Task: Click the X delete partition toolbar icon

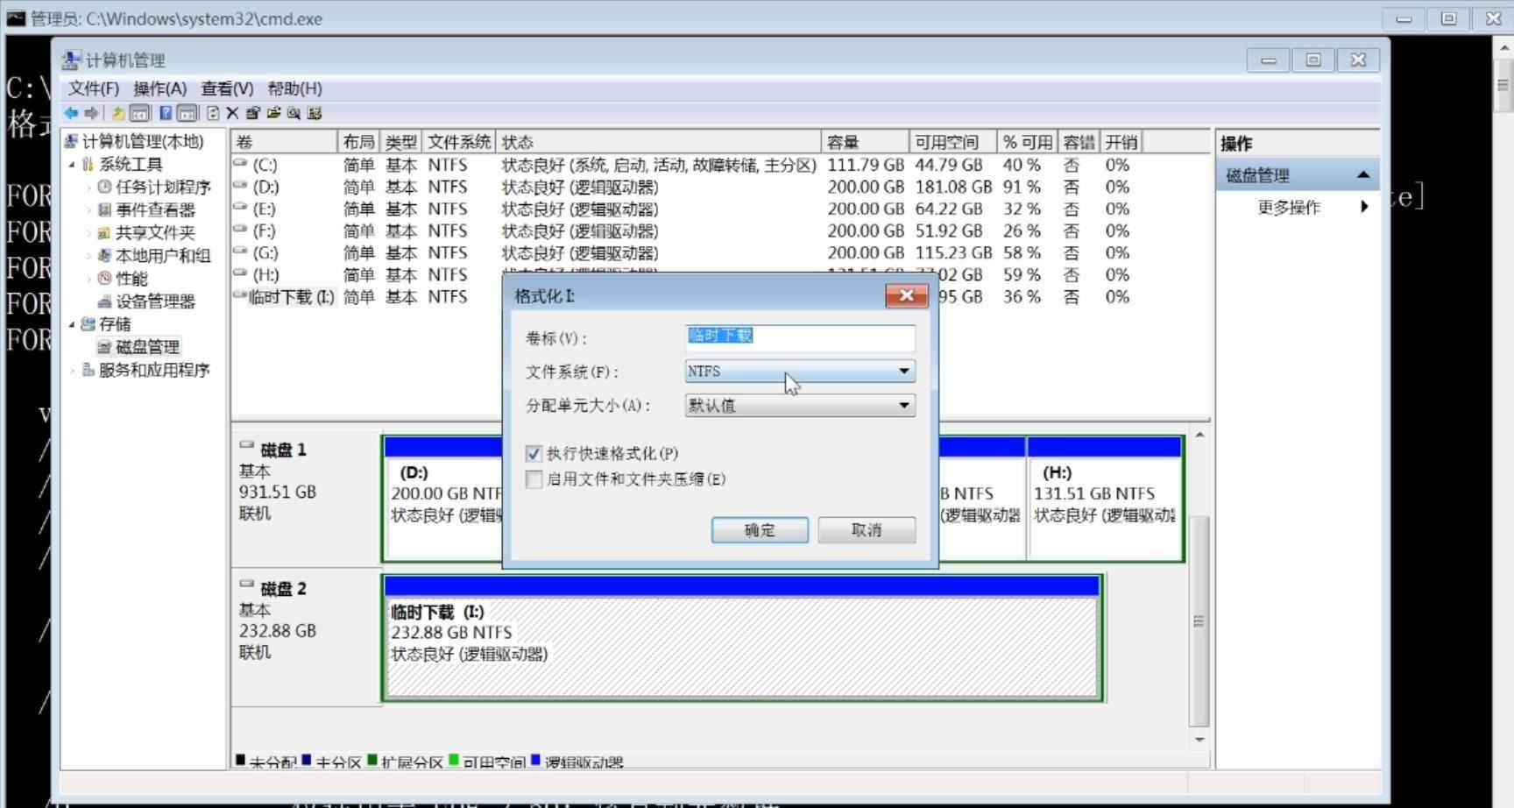Action: [x=231, y=113]
